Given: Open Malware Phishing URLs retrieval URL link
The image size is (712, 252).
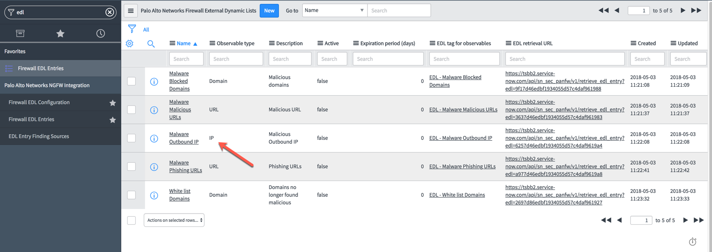Looking at the screenshot, I should 564,167.
